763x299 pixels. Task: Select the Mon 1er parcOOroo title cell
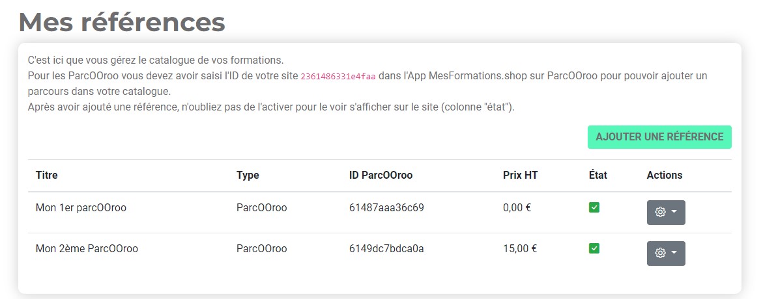click(81, 208)
